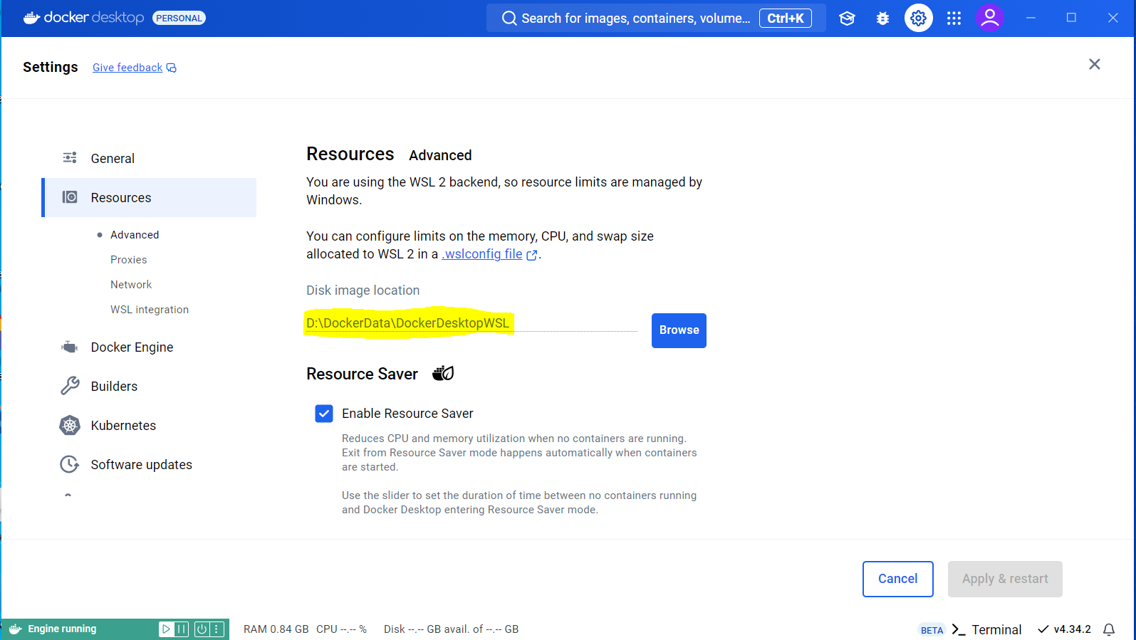Click the Resource Saver leaf icon
The width and height of the screenshot is (1136, 640).
(443, 373)
